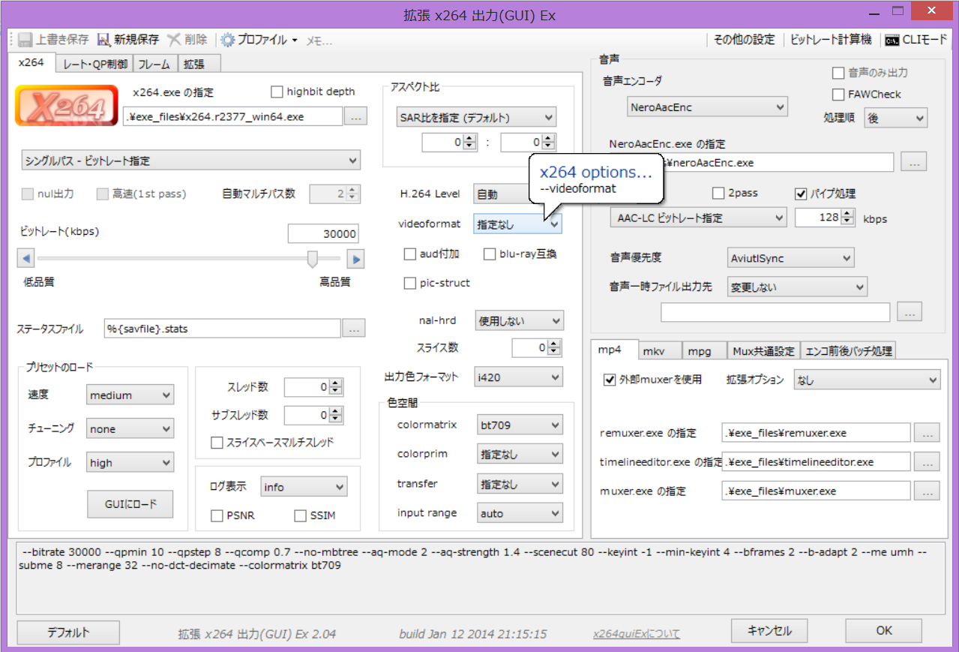
Task: Browse for the ステータスファイル stats file
Action: tap(355, 329)
